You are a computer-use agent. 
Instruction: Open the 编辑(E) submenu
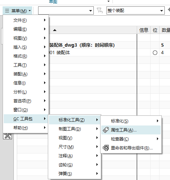pos(26,29)
